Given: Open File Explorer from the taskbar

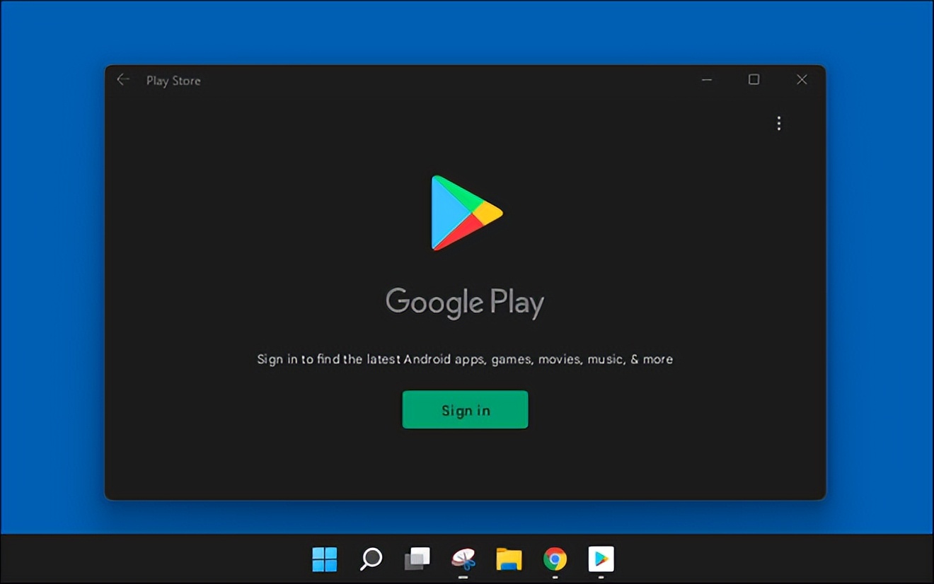Looking at the screenshot, I should [x=509, y=559].
